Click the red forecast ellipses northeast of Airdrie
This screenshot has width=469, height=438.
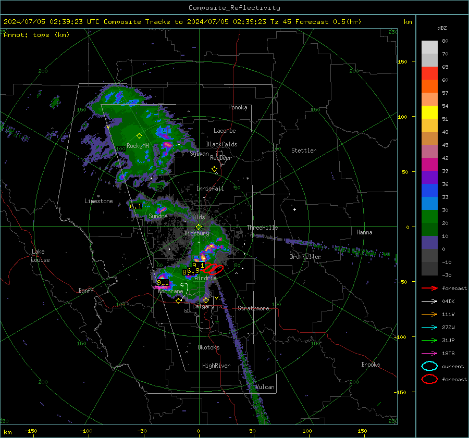pos(214,269)
